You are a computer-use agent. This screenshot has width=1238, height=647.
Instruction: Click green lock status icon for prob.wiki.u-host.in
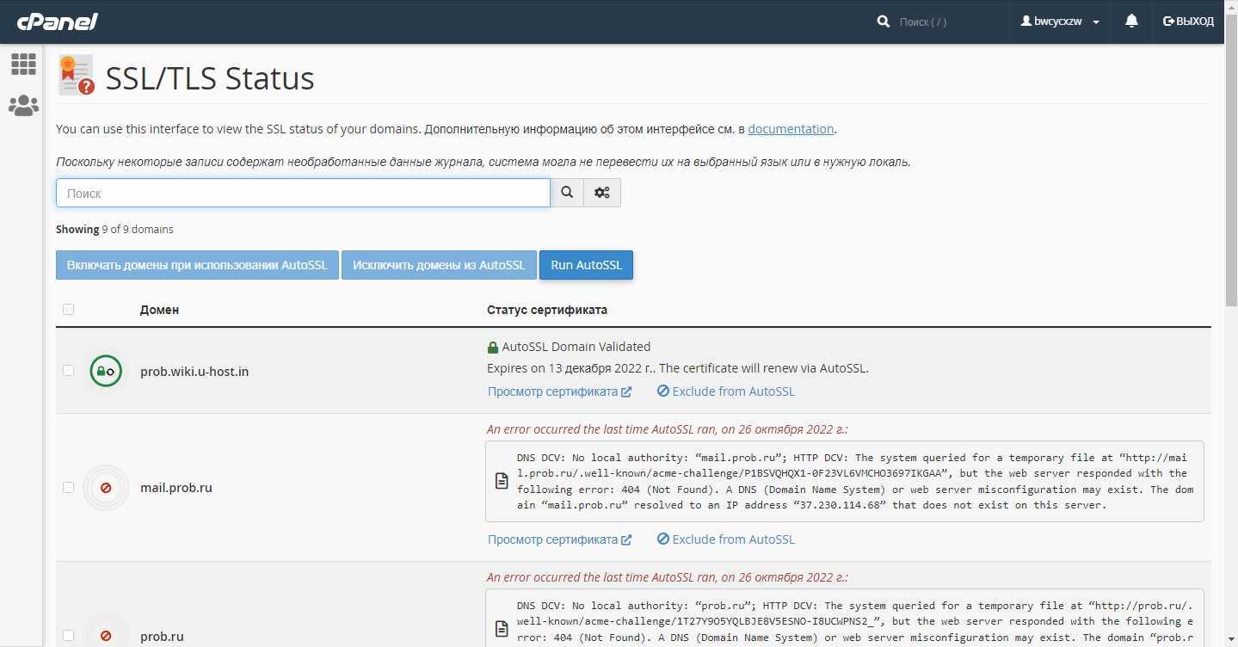pyautogui.click(x=106, y=371)
